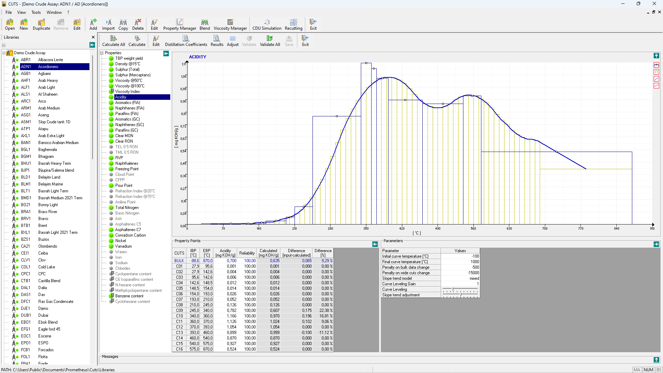Screen dimensions: 663x373
Task: Toggle the red curve line display icon
Action: [656, 79]
